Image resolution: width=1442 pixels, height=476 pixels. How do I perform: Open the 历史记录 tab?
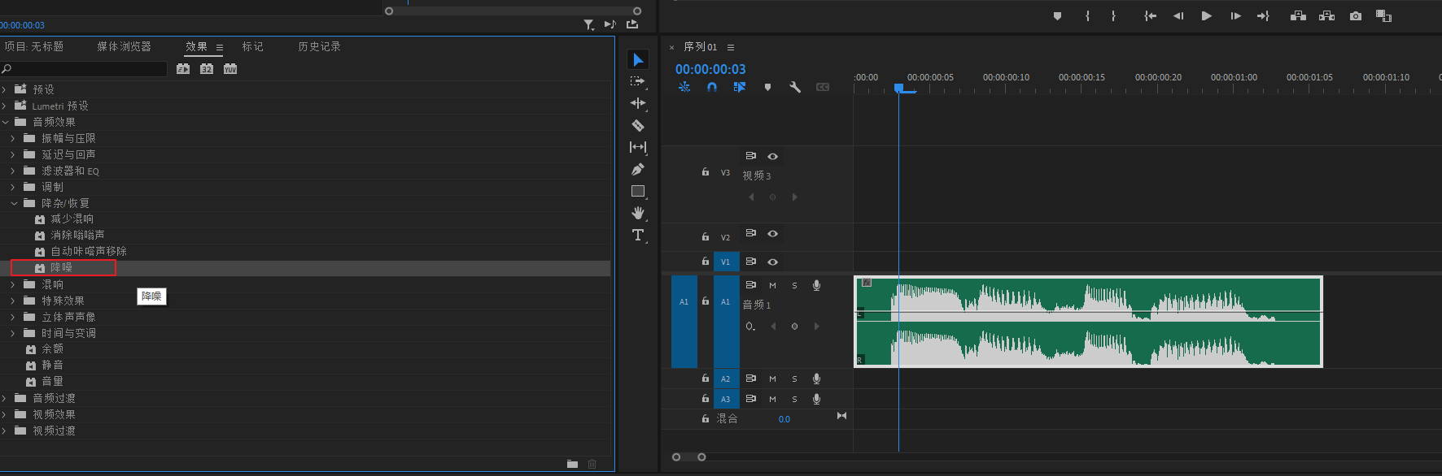[x=319, y=47]
